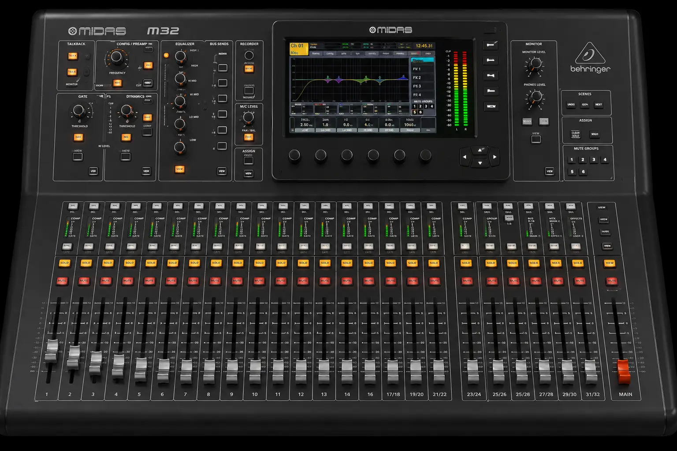Adjust the Dynamics Threshold knob

point(126,111)
